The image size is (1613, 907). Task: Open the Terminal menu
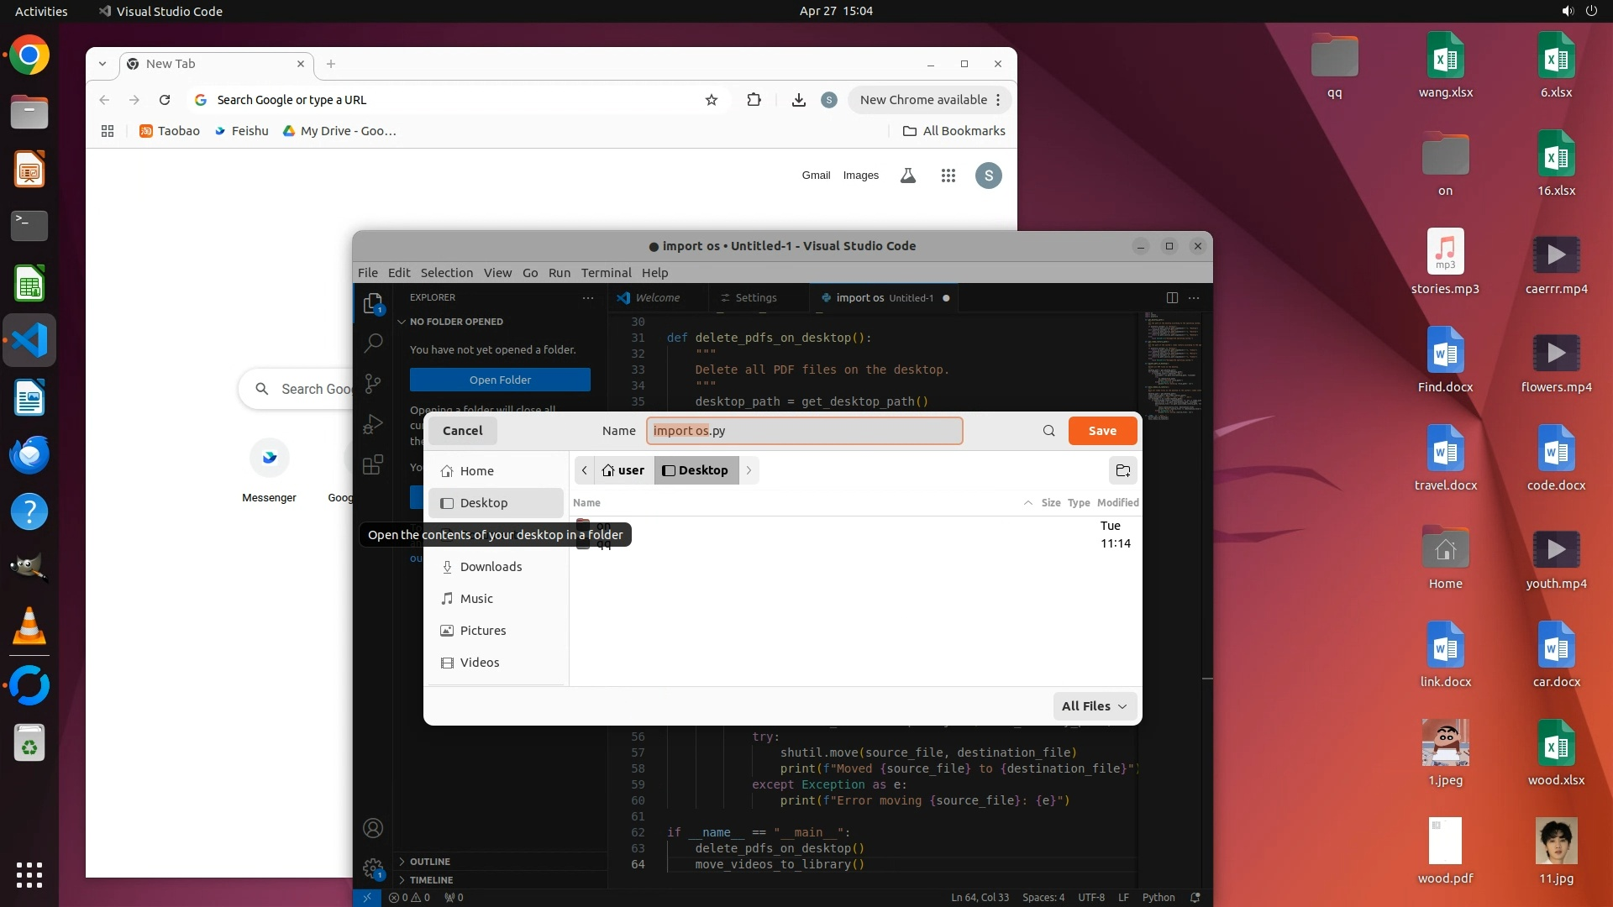[606, 273]
